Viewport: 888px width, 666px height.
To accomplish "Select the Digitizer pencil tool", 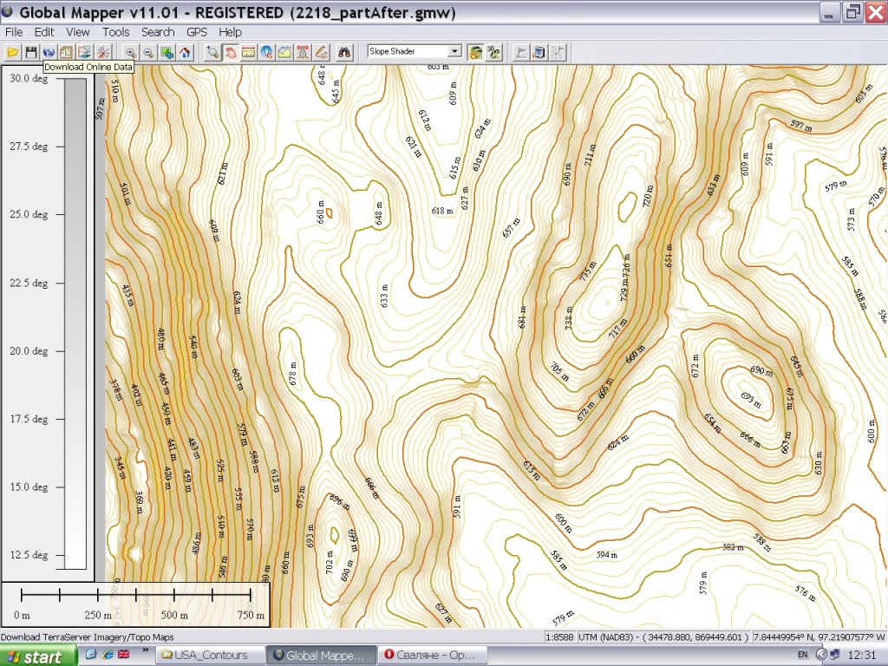I will click(x=321, y=52).
